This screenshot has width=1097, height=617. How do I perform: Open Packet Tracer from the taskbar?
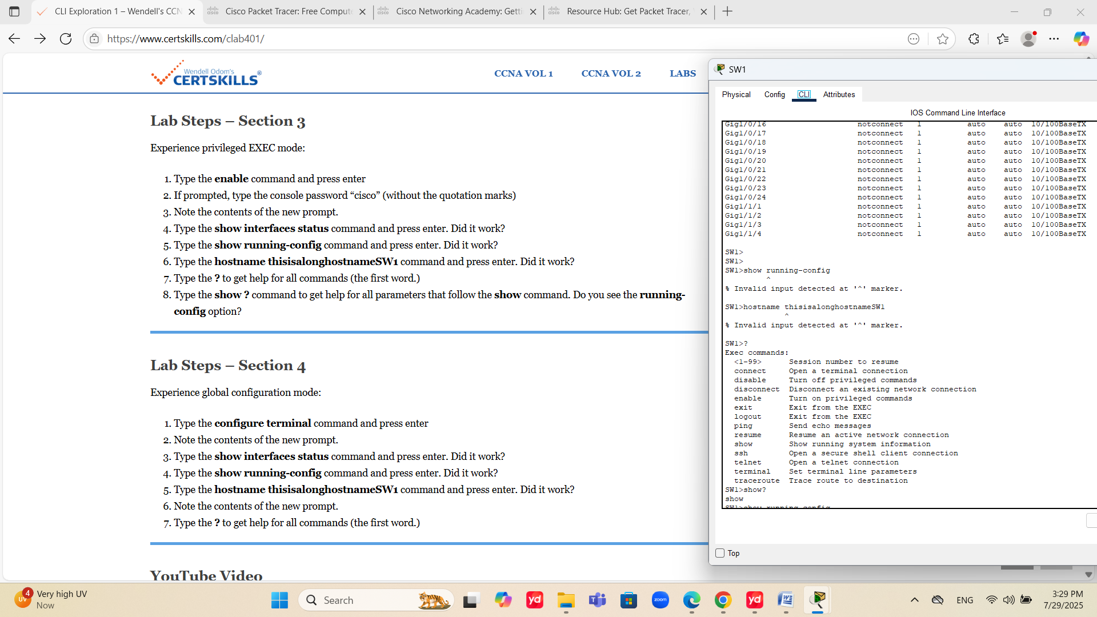[x=818, y=600]
